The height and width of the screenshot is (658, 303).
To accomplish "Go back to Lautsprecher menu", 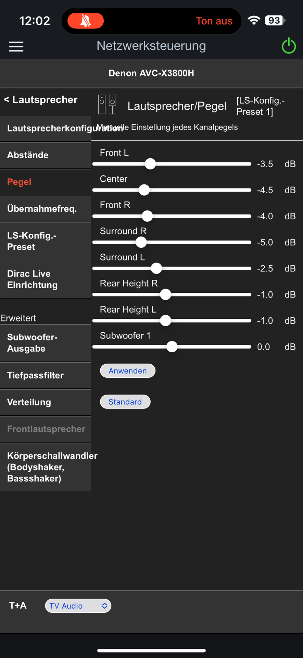I will 41,100.
